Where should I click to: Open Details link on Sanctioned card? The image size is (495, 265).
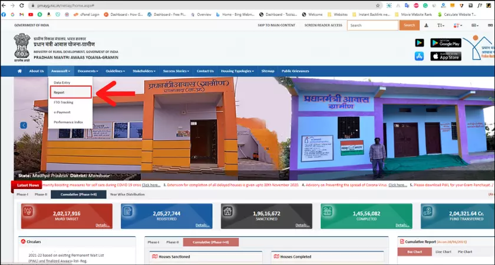click(x=302, y=225)
